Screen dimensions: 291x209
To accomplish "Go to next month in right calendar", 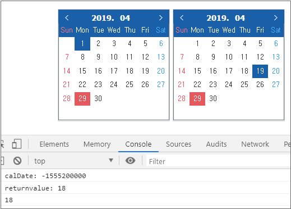I will [276, 18].
